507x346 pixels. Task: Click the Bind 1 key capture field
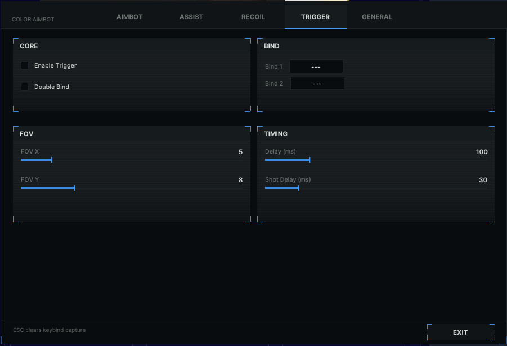click(316, 66)
